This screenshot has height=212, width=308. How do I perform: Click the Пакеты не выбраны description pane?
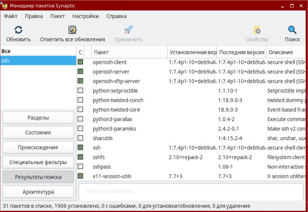[x=191, y=192]
